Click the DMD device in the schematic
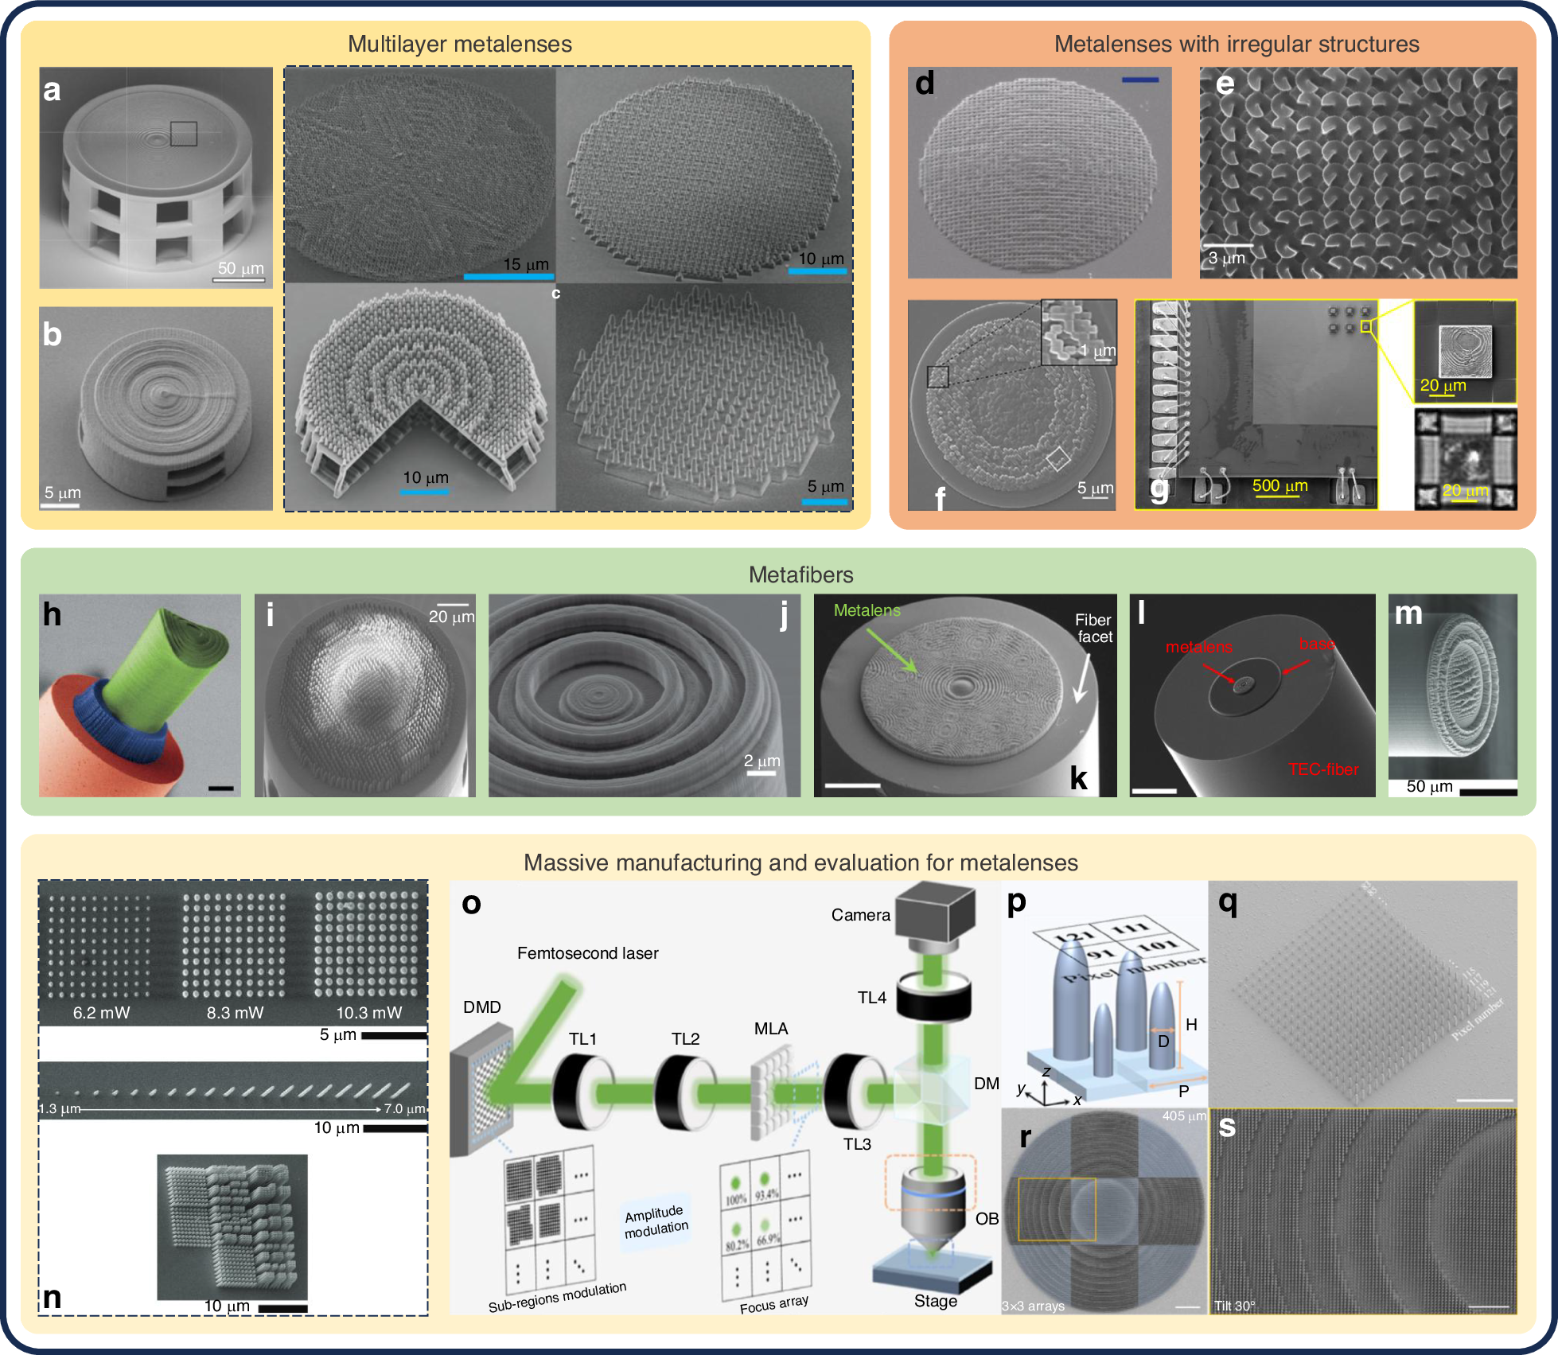This screenshot has width=1558, height=1355. click(482, 1088)
